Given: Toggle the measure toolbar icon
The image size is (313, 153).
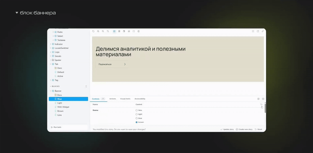Looking at the screenshot, I should click(x=129, y=31).
